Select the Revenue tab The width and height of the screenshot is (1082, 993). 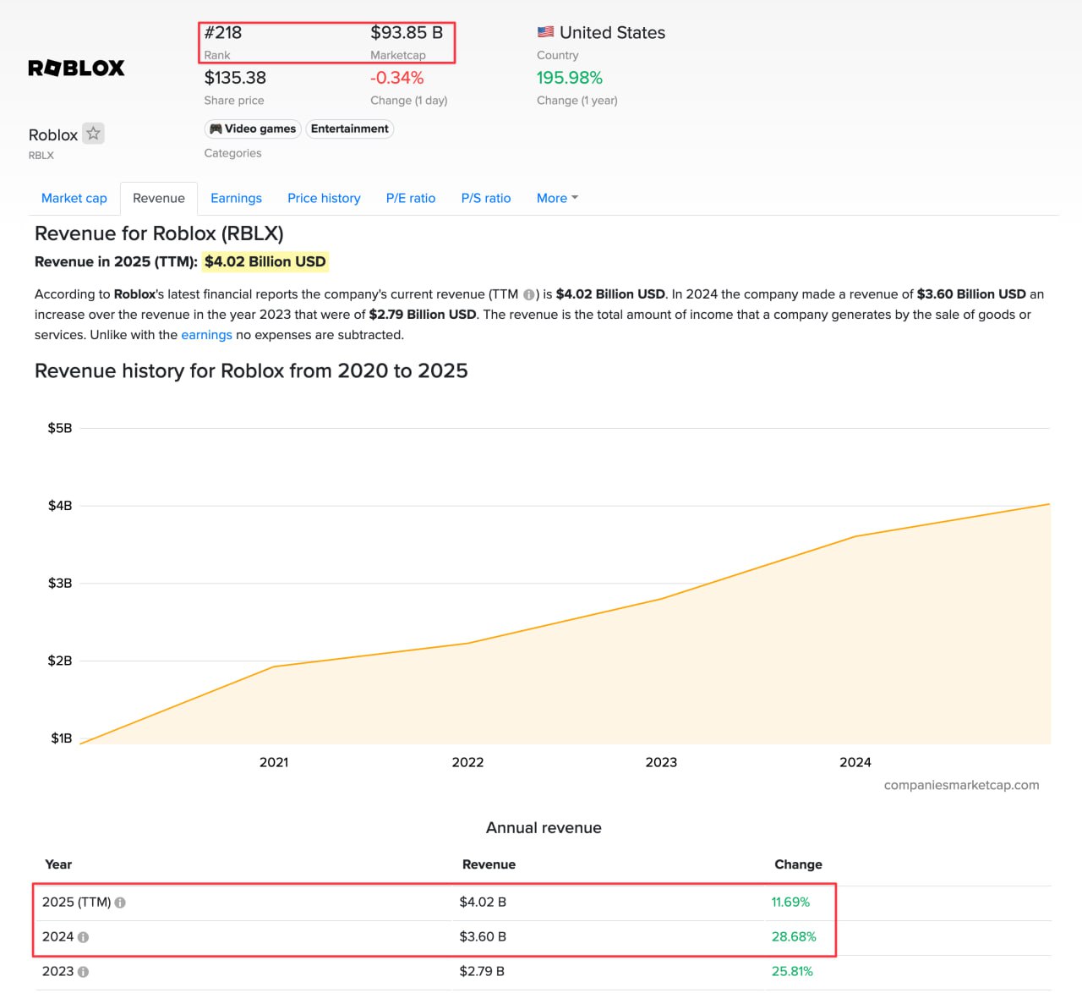159,198
